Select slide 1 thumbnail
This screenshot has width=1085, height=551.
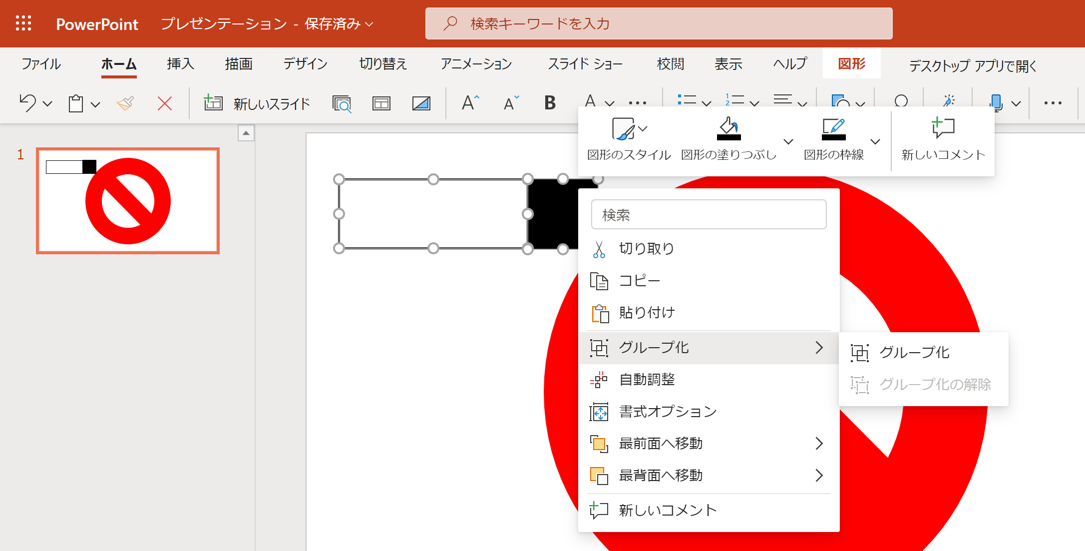pyautogui.click(x=128, y=201)
